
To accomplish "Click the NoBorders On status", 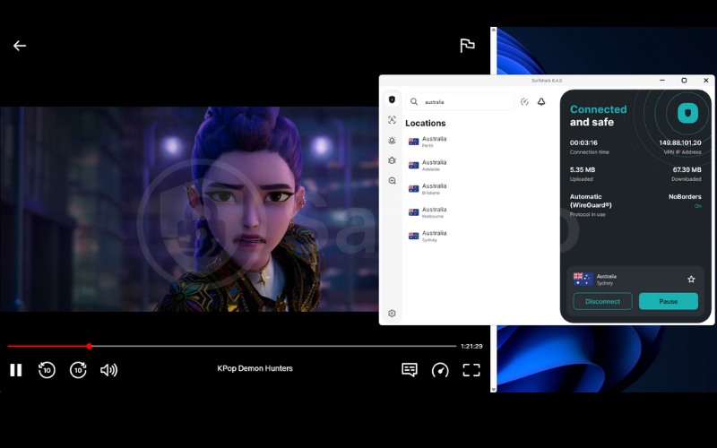I will (685, 201).
